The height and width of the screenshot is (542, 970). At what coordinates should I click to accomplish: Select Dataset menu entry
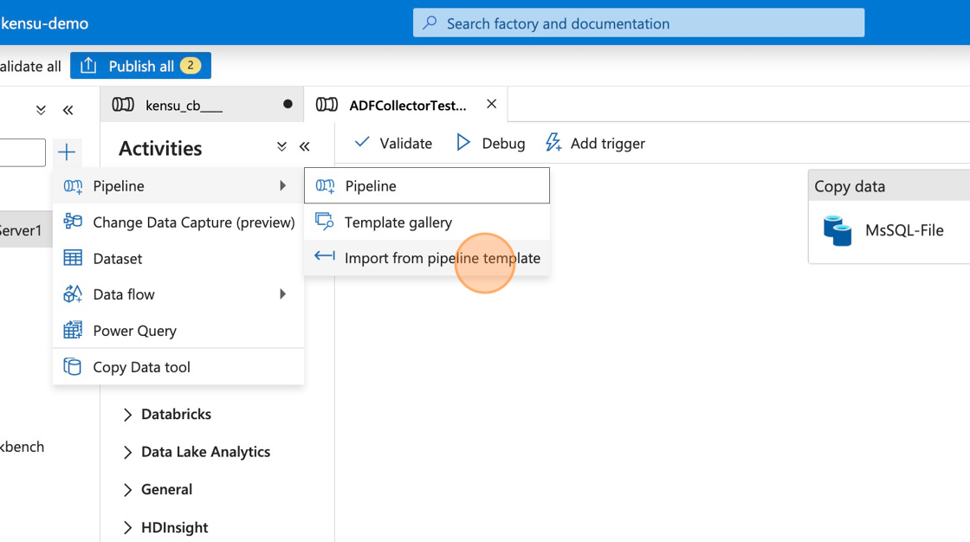click(178, 258)
